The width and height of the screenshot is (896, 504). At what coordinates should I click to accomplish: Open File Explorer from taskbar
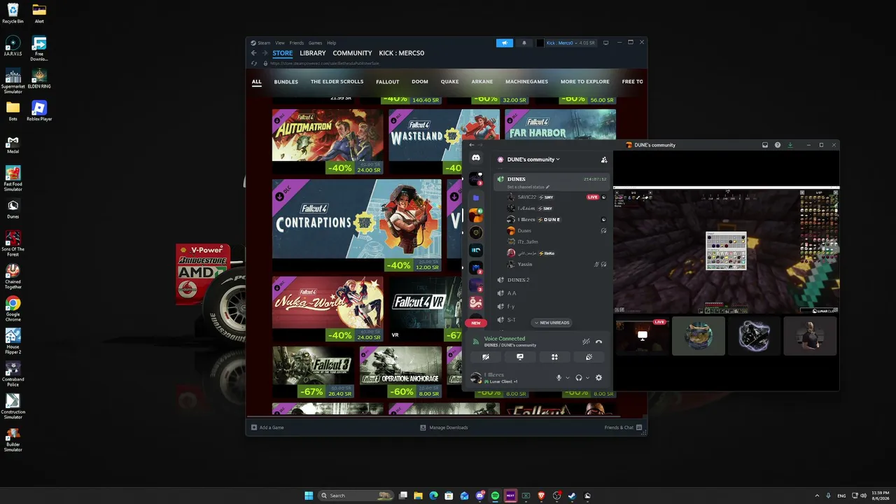pos(418,496)
